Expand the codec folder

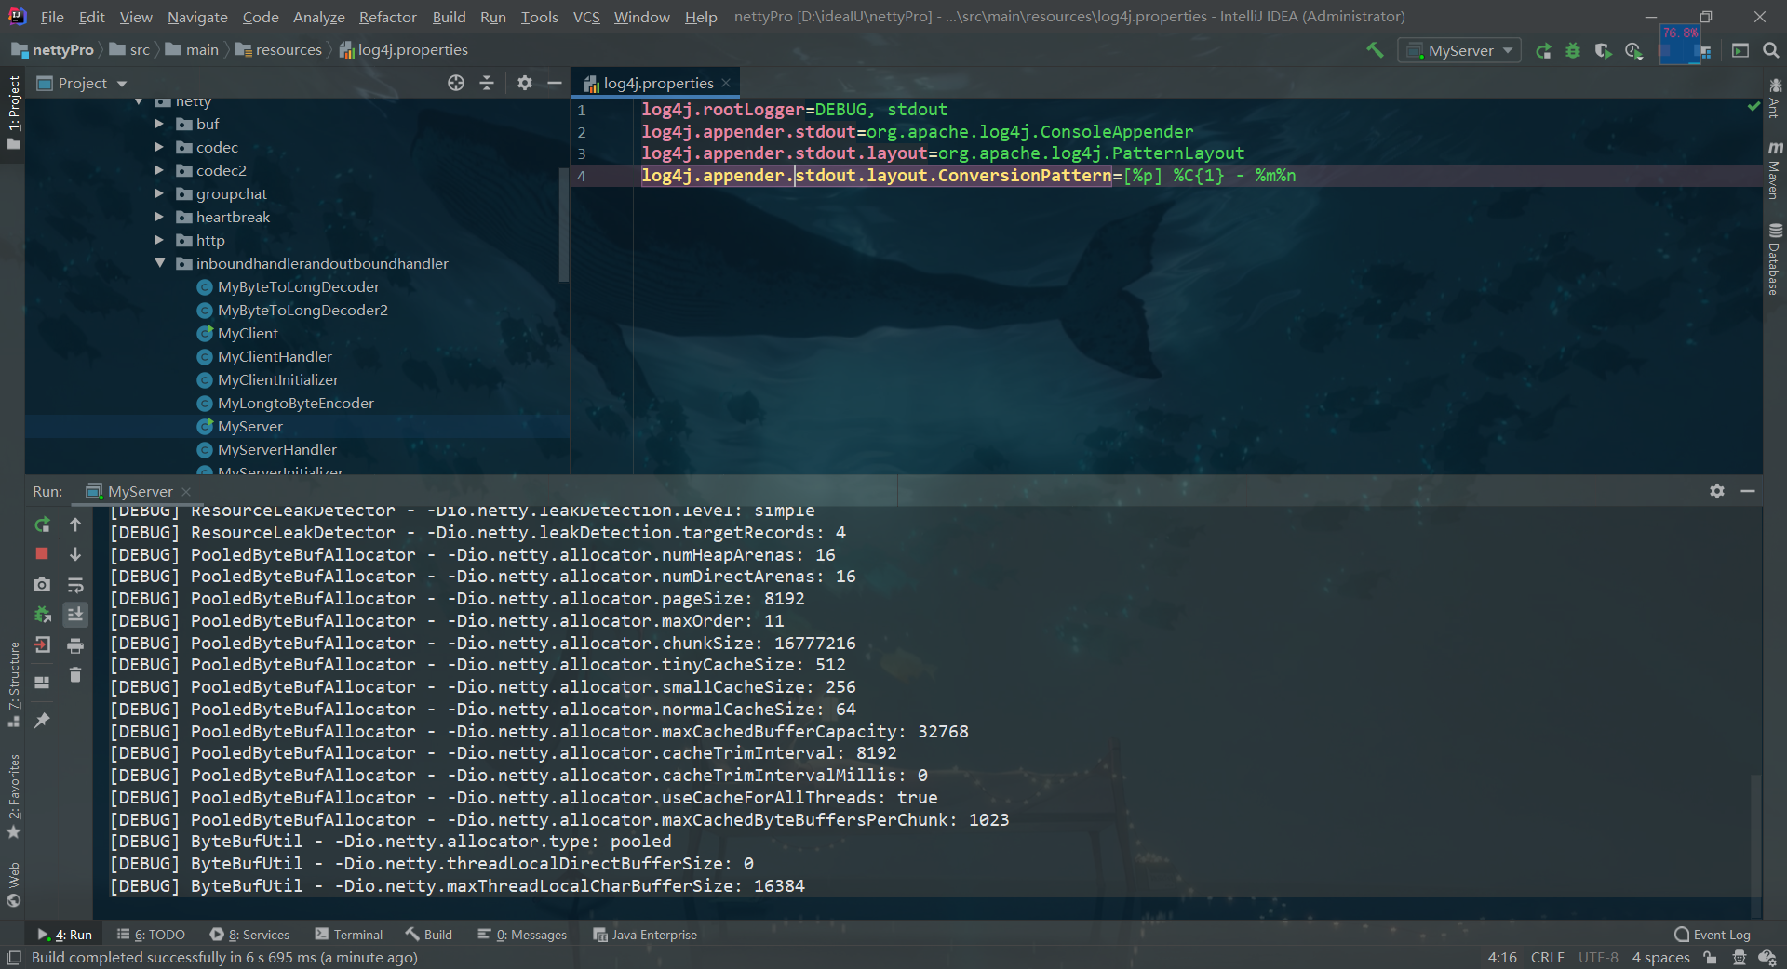158,147
